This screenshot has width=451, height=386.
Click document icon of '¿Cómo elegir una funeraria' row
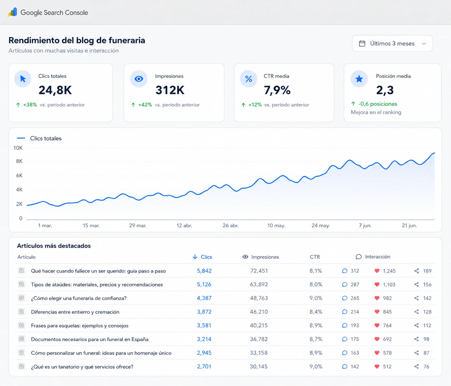click(21, 298)
